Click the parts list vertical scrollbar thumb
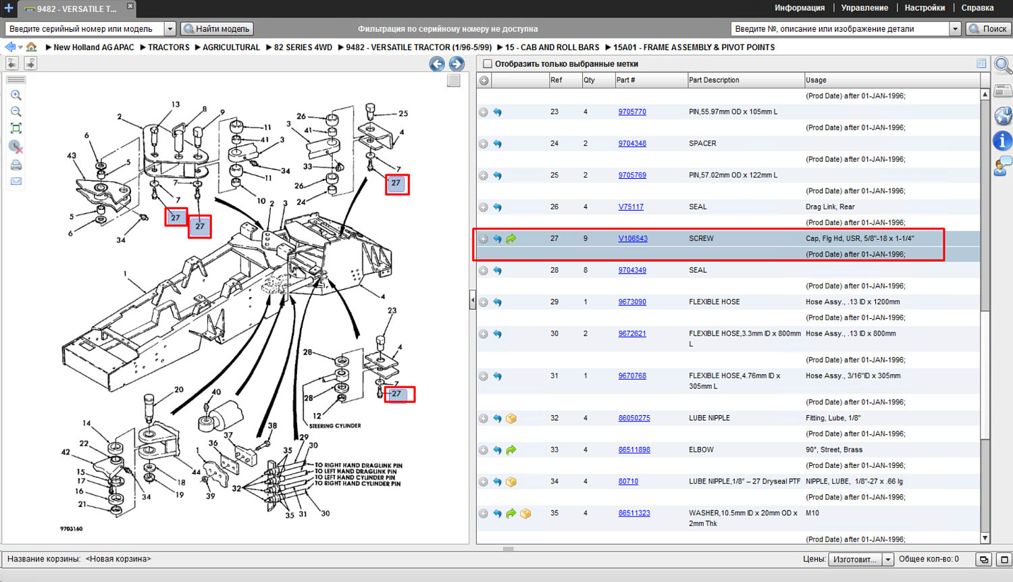The height and width of the screenshot is (582, 1013). coord(985,375)
